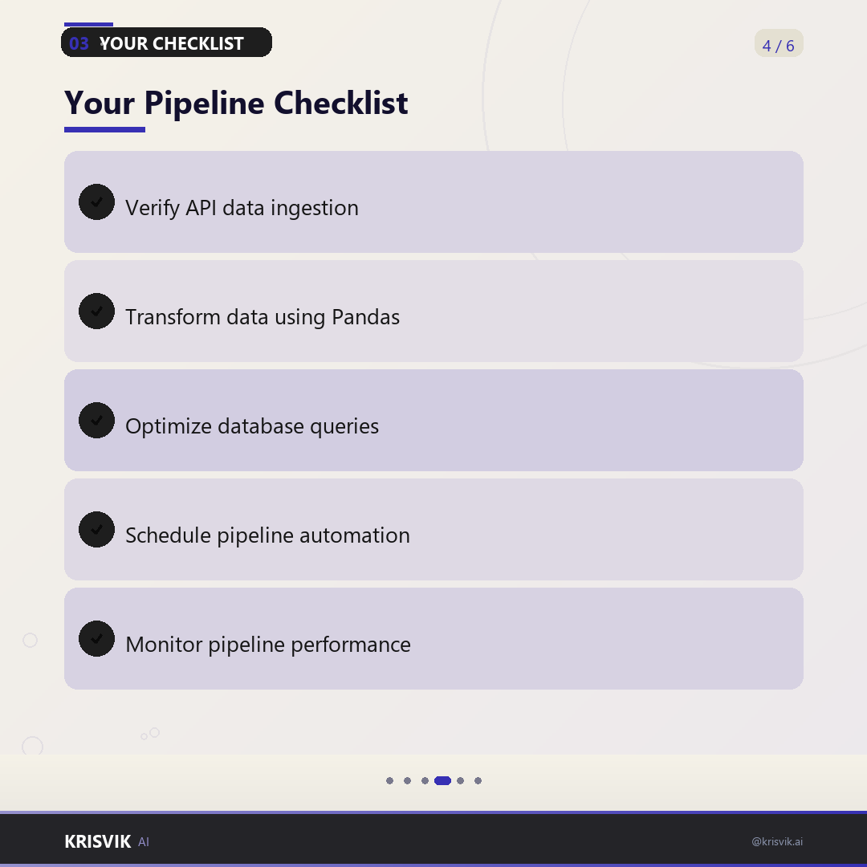Click the KRISVIK AI logo
867x867 pixels.
[x=107, y=841]
